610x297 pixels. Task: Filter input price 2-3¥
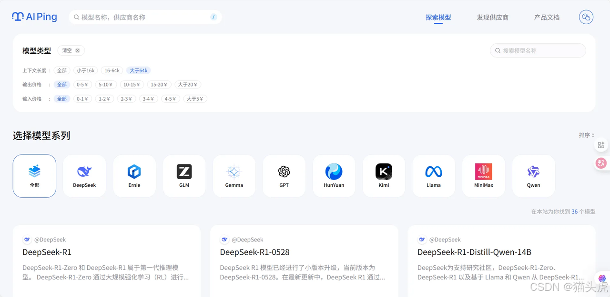point(126,99)
